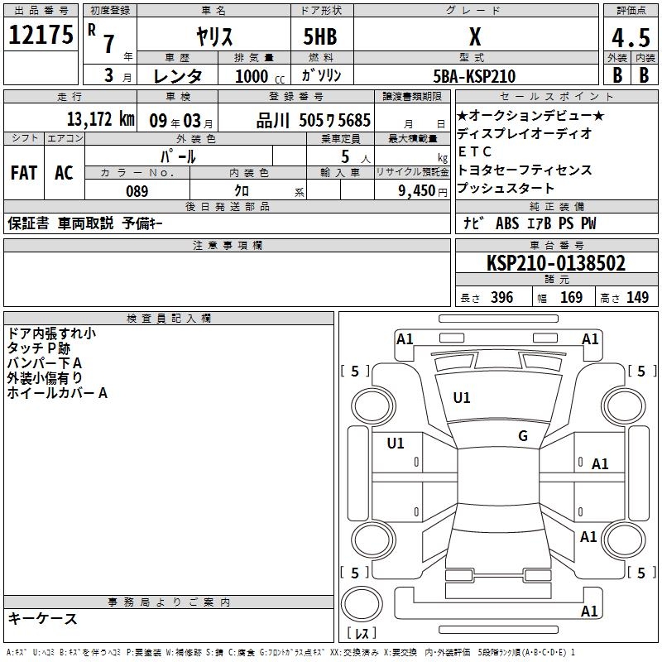Select the length value 396
Image resolution: width=662 pixels, height=662 pixels.
(502, 297)
